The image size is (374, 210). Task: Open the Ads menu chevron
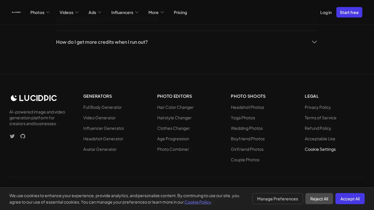tap(100, 12)
